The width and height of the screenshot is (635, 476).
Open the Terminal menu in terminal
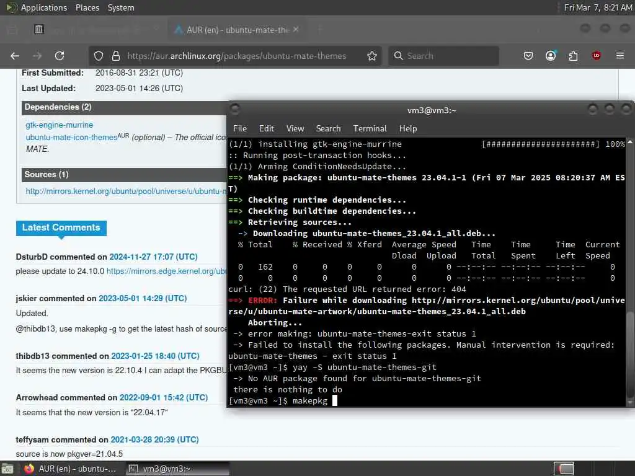tap(370, 128)
